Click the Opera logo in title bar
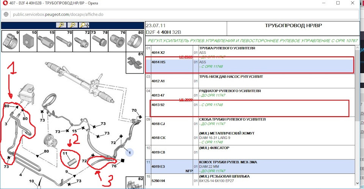This screenshot has width=364, height=189. coord(5,3)
